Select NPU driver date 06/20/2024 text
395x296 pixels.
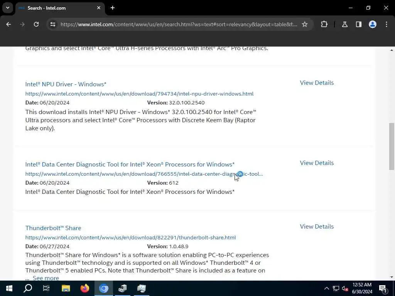tap(54, 103)
